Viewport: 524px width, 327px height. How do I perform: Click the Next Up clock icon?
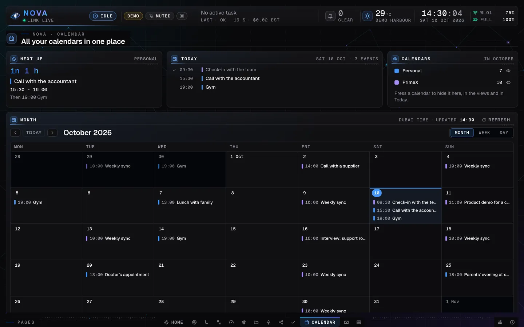(x=14, y=59)
